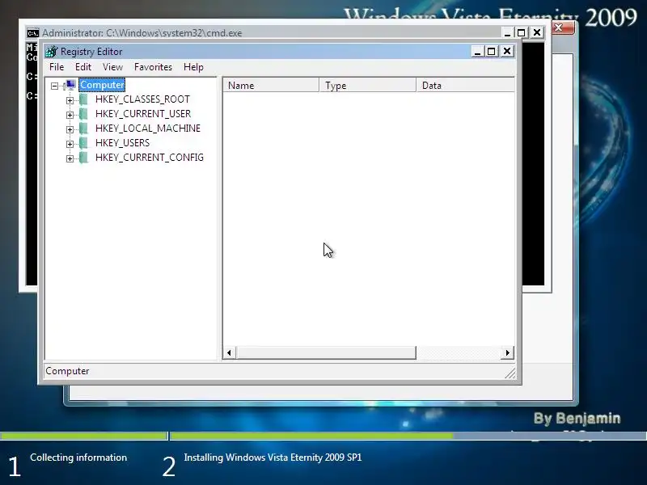Close the red-button setup window behind
Viewport: 647px width, 485px height.
point(561,27)
